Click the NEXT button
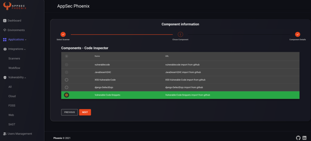Viewport: 311px width, 141px height. [x=85, y=112]
